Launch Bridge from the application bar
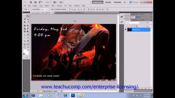 pos(31,2)
